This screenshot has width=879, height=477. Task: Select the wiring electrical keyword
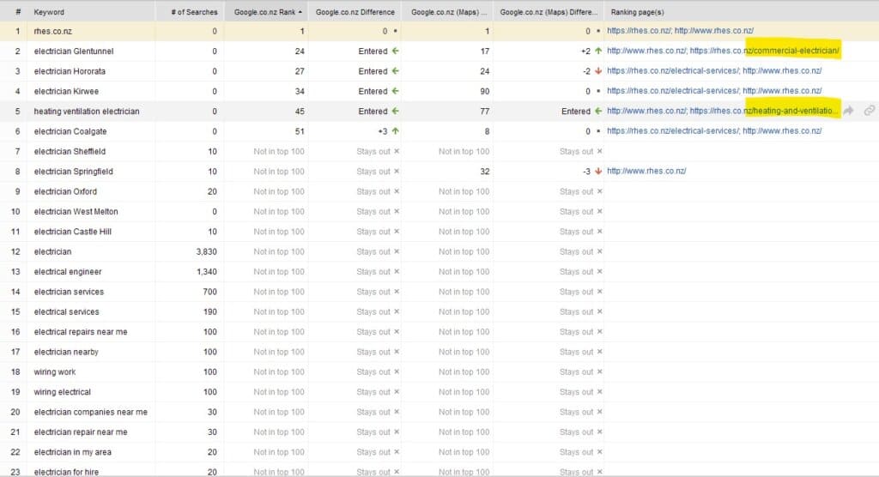[62, 392]
